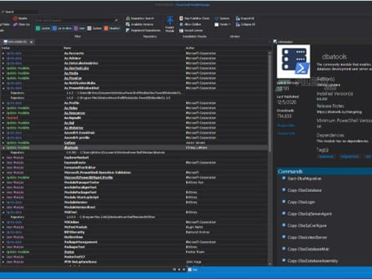The height and width of the screenshot is (279, 372).
Task: Toggle the orange Disabled filter
Action: coord(112,28)
